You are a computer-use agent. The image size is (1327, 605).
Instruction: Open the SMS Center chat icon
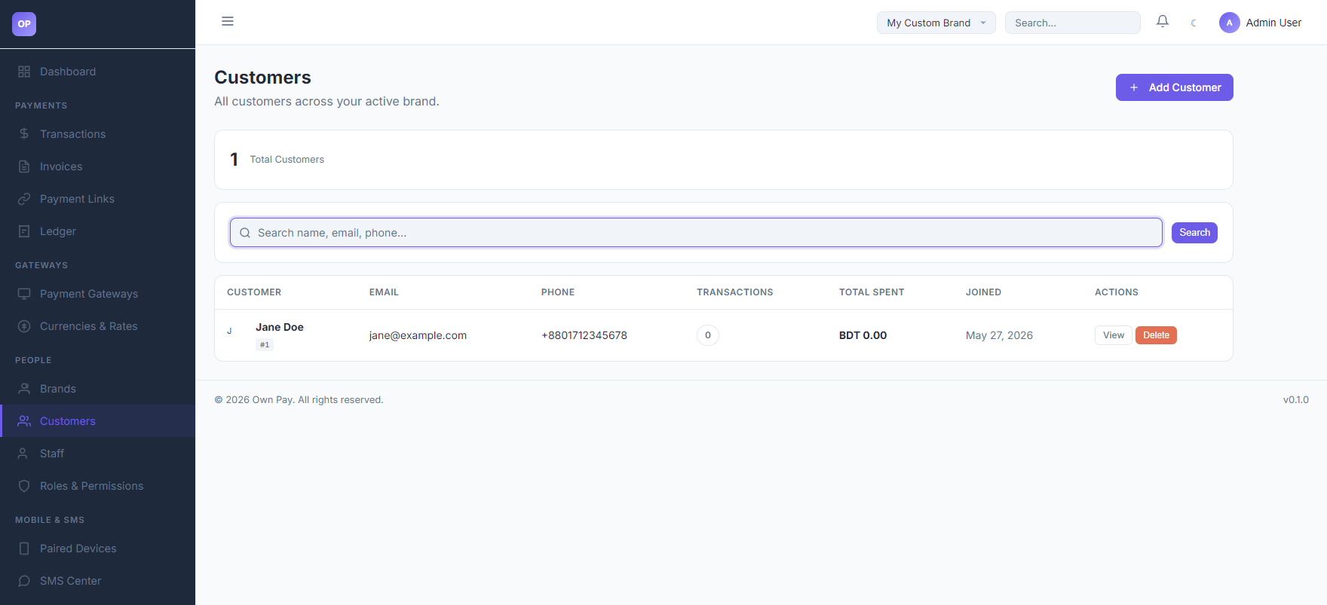click(24, 581)
